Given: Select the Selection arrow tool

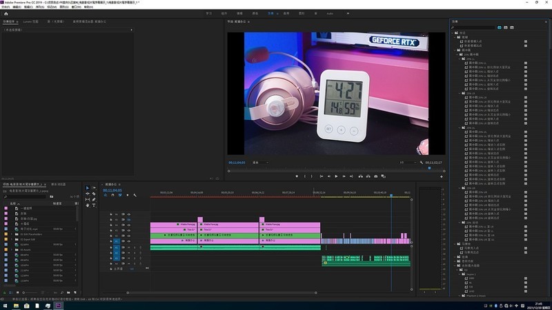Looking at the screenshot, I should pos(88,188).
